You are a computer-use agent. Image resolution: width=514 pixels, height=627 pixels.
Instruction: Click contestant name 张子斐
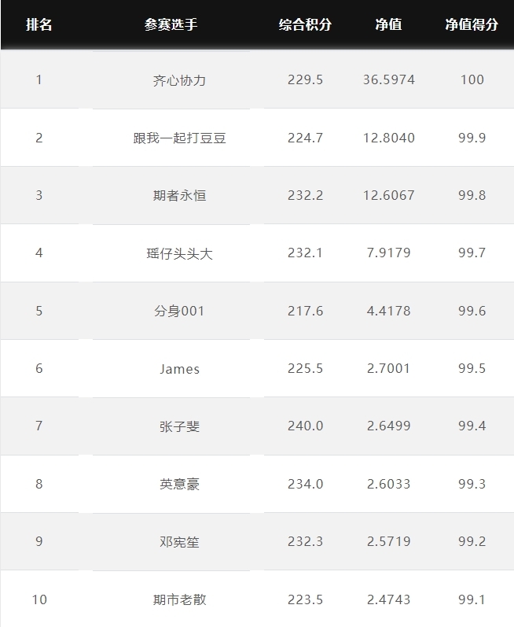(x=179, y=426)
